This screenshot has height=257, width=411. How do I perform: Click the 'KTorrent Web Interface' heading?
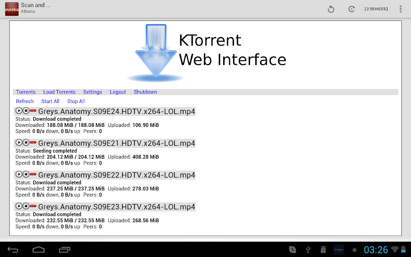pyautogui.click(x=232, y=50)
